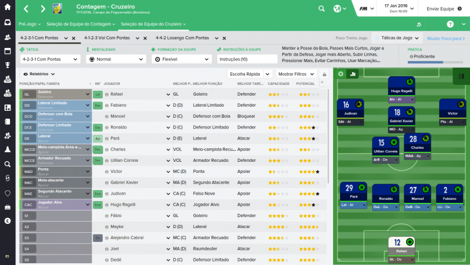Open the trophy competitions sidebar icon
The width and height of the screenshot is (470, 265).
pos(8,64)
